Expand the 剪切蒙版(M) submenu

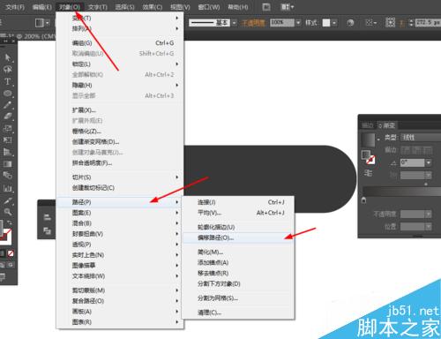(120, 290)
